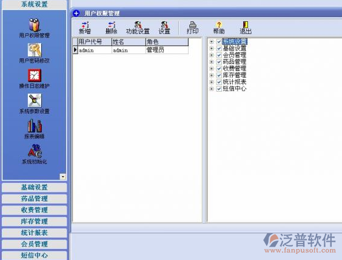The image size is (342, 260).
Task: Uncheck the 基础设置 permission checkbox
Action: click(x=219, y=48)
